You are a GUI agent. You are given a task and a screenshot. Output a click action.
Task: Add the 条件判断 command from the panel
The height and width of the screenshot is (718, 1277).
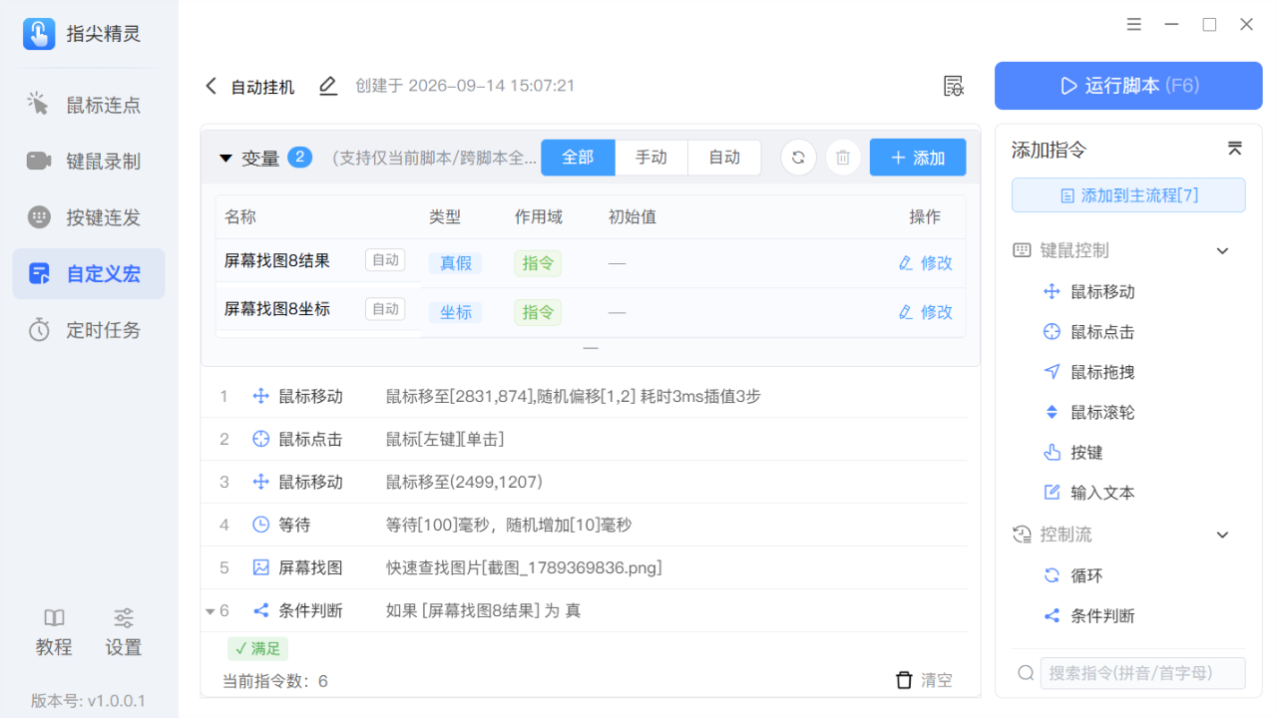pos(1088,616)
